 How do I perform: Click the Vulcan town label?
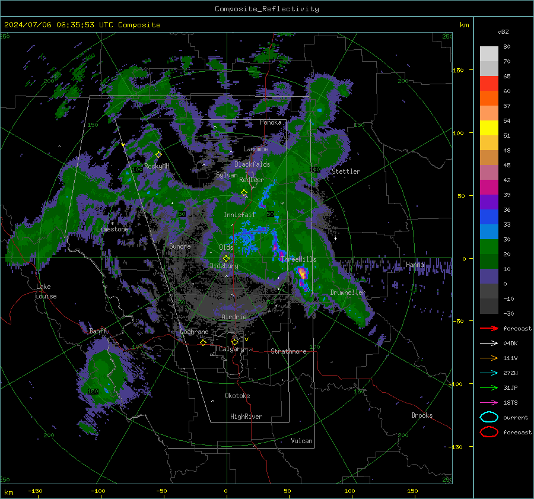coord(301,441)
